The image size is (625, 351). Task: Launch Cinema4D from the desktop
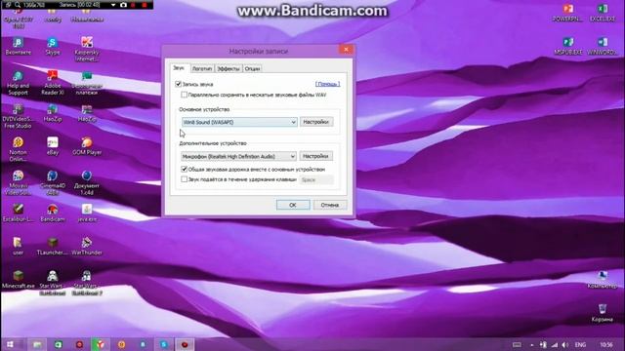tap(52, 183)
